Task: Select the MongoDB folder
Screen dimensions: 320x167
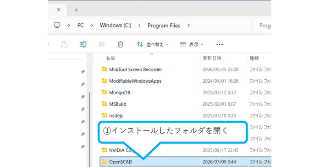Action: point(120,93)
